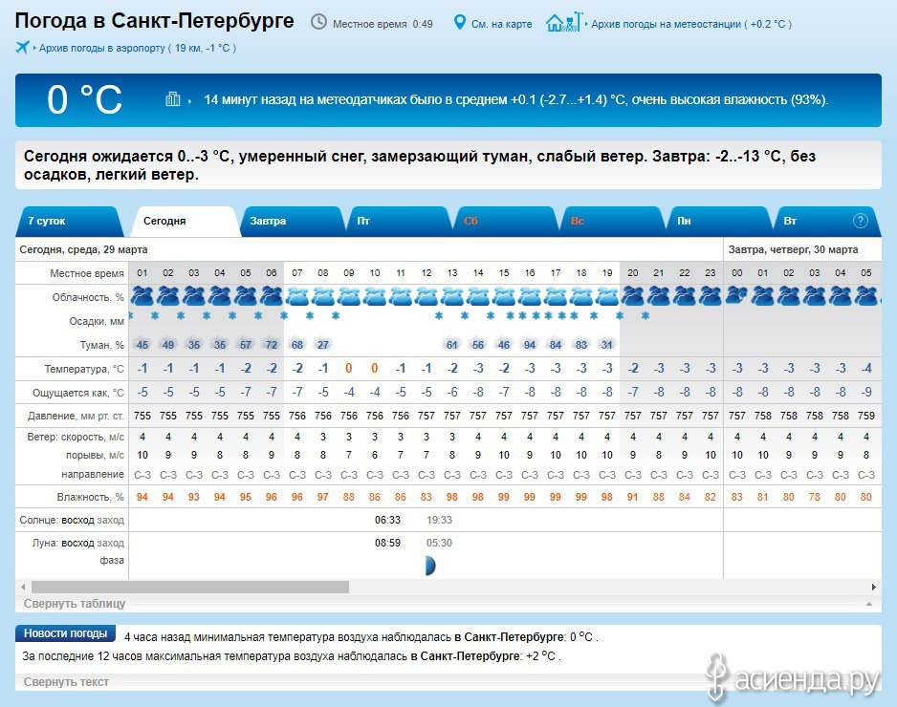
Task: Click the Новости погоды label
Action: tap(65, 633)
